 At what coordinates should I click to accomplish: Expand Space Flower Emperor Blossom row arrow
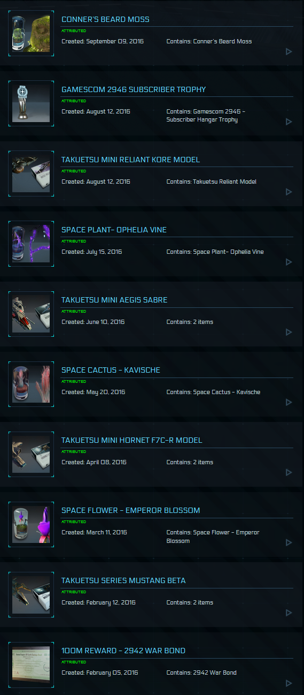(x=289, y=543)
